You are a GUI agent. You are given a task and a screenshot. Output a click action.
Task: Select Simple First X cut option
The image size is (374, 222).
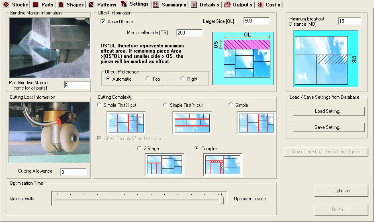pos(99,105)
